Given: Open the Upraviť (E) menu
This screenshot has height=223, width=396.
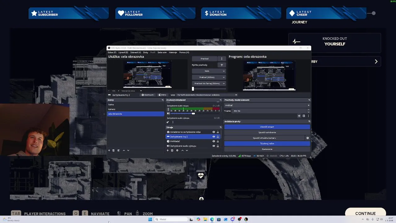Looking at the screenshot, I should tap(123, 52).
